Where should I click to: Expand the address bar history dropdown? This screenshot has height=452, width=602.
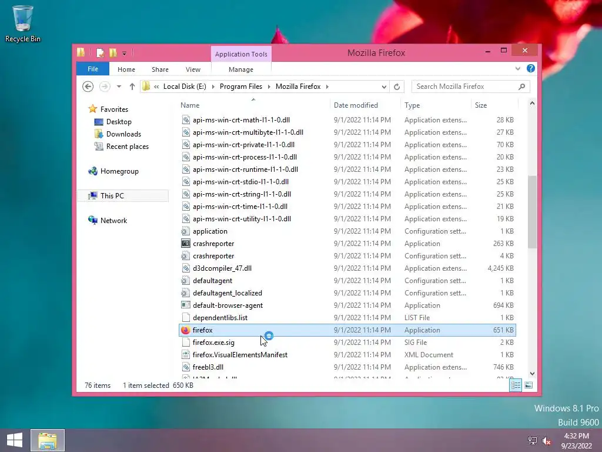(x=383, y=87)
